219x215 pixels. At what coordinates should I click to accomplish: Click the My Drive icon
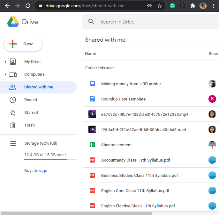[x=13, y=62]
